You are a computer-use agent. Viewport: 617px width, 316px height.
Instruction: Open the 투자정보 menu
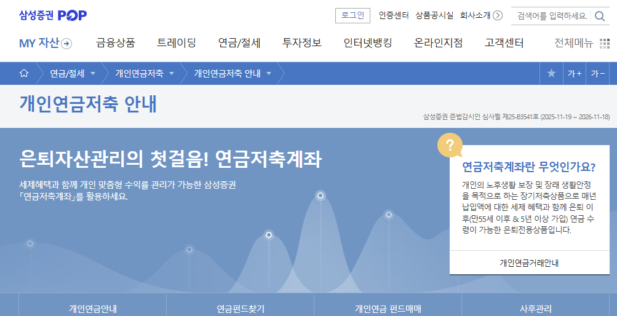pos(302,43)
